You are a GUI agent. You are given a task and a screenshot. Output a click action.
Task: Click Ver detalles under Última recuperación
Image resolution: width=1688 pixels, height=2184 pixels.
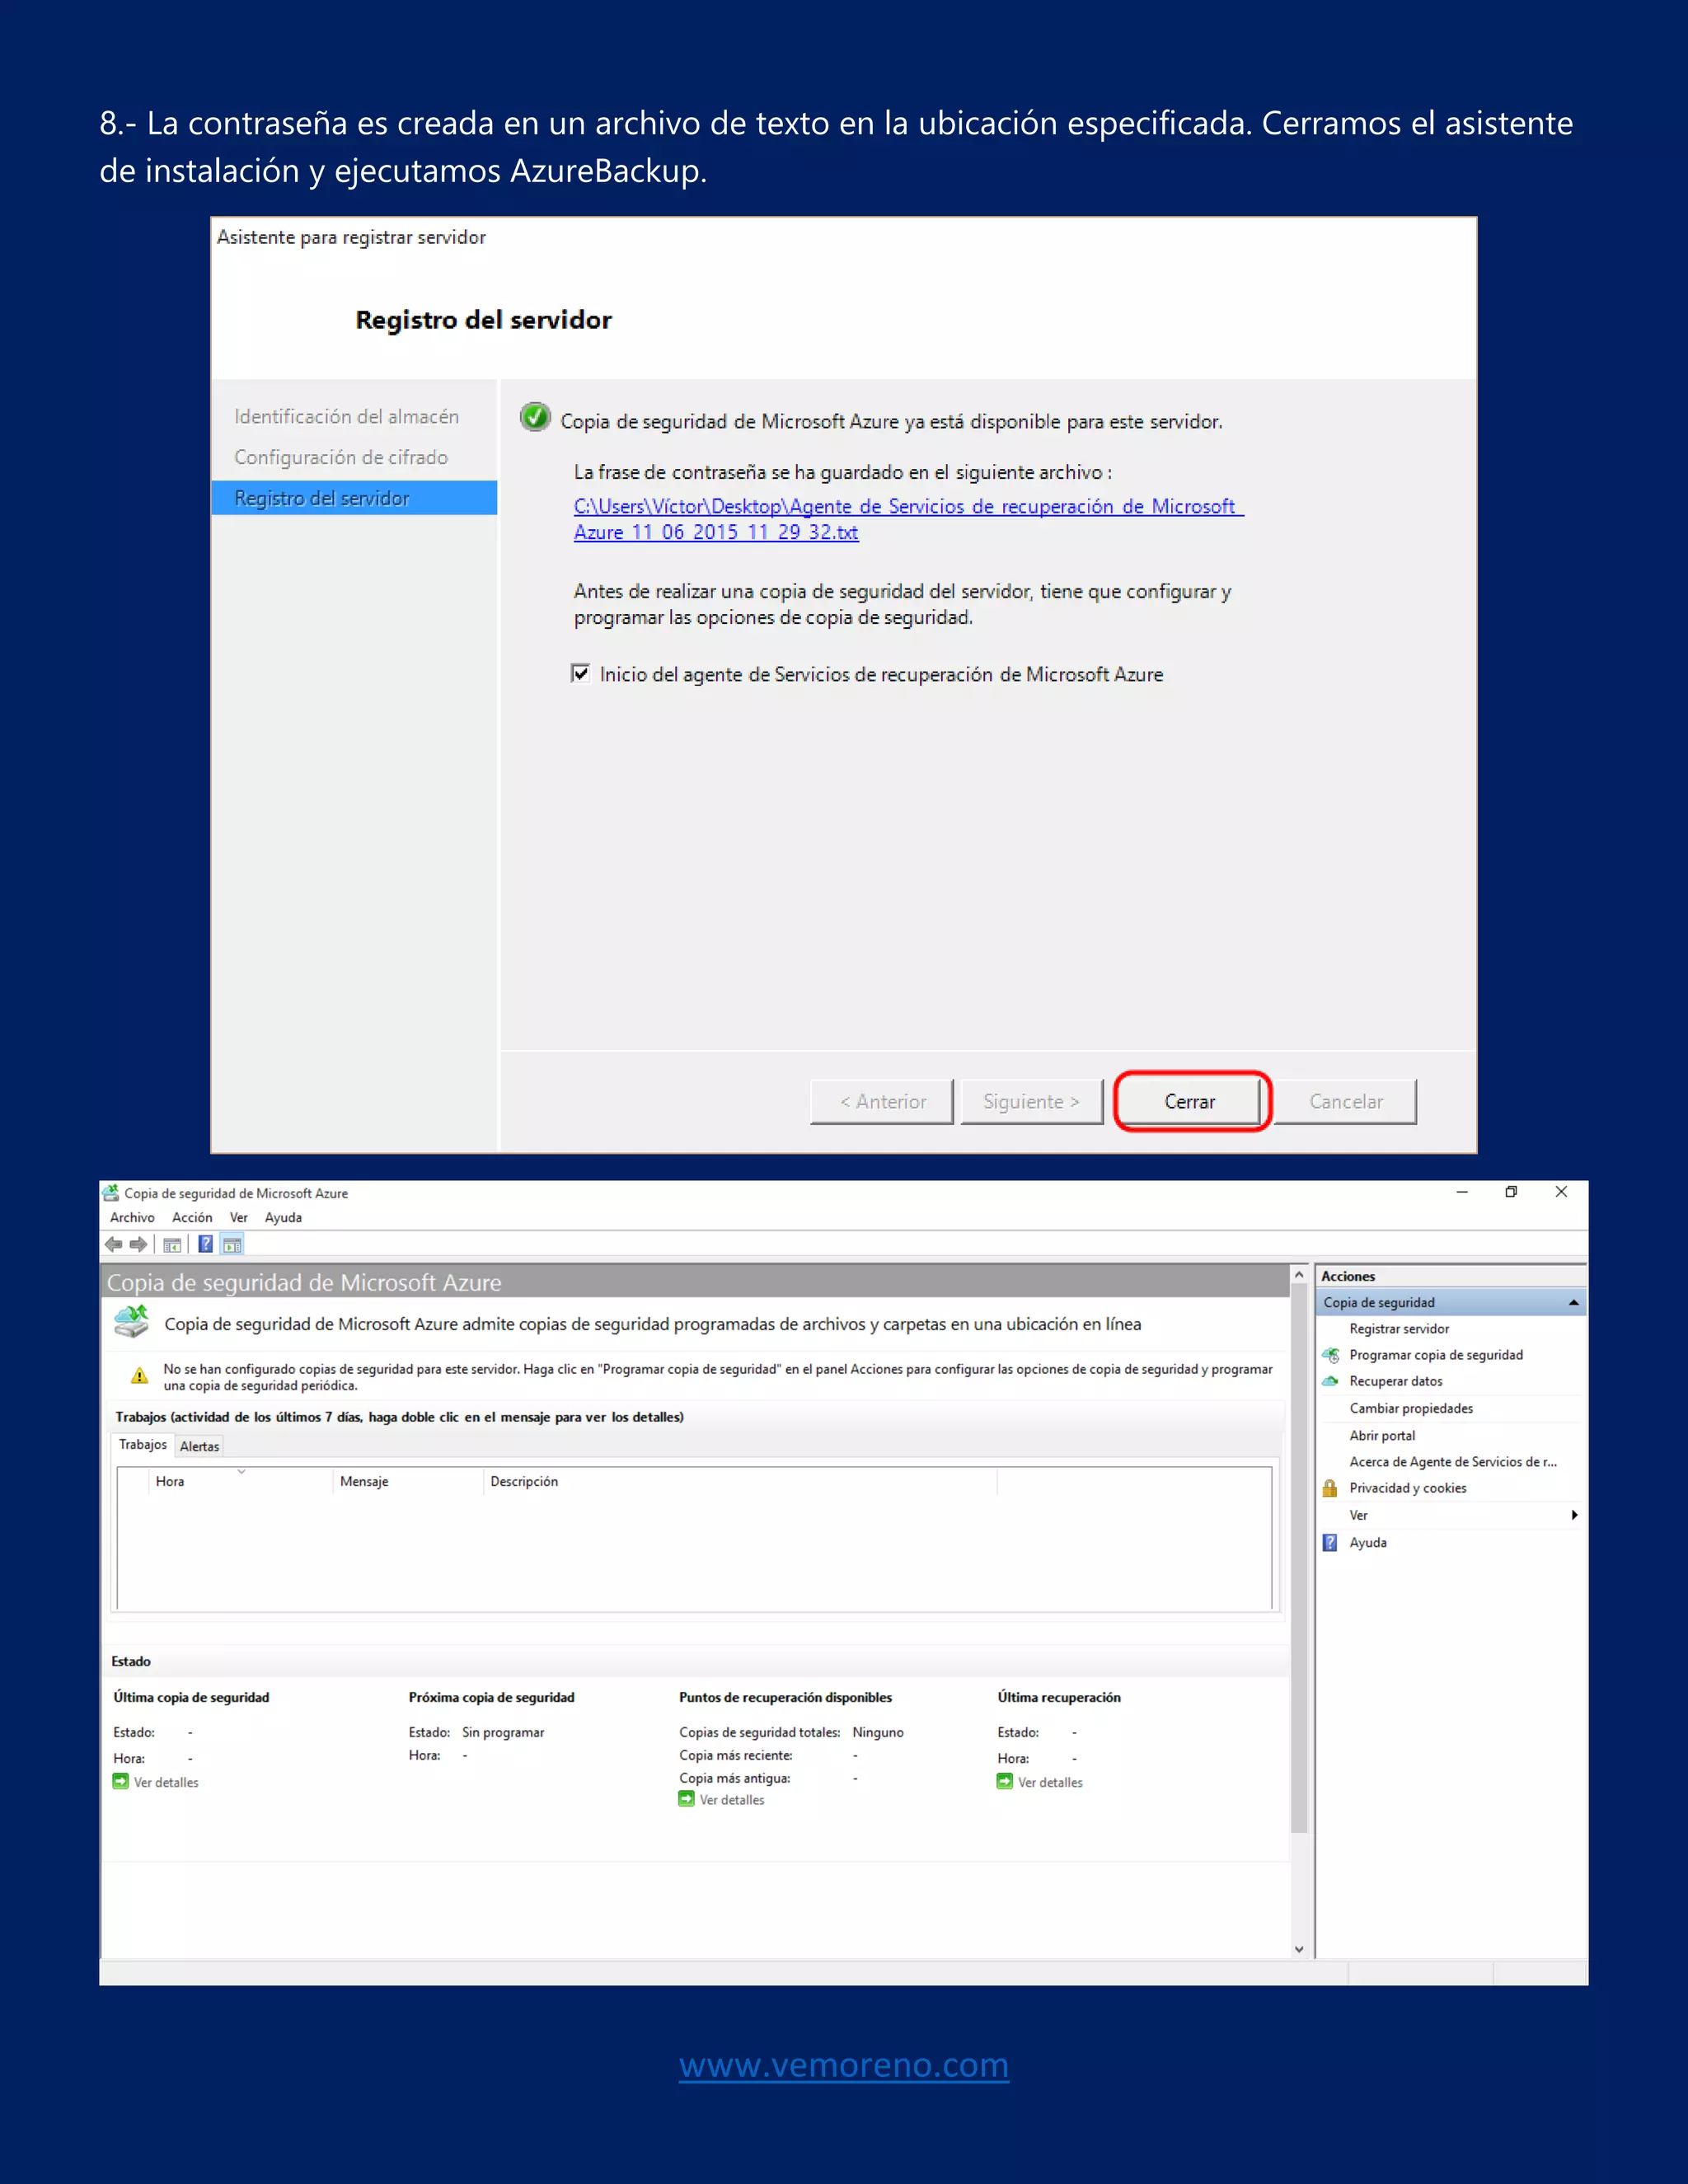1050,1782
